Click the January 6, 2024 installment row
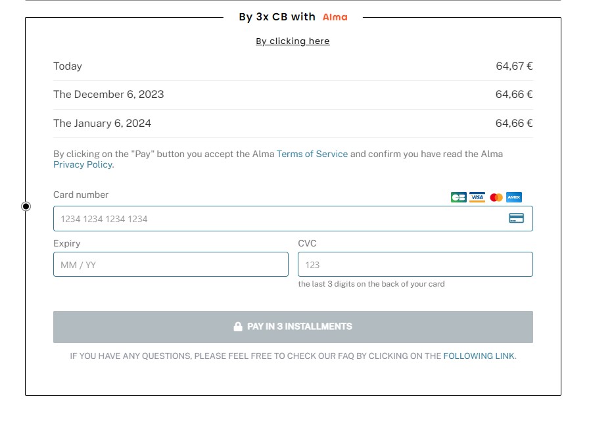Screen dimensions: 589x422 coord(293,124)
